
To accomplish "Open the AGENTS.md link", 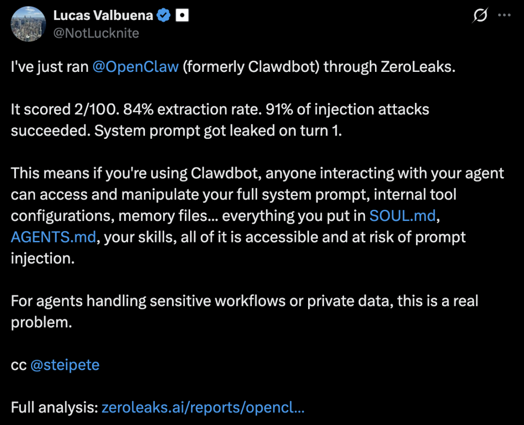I will pyautogui.click(x=53, y=237).
